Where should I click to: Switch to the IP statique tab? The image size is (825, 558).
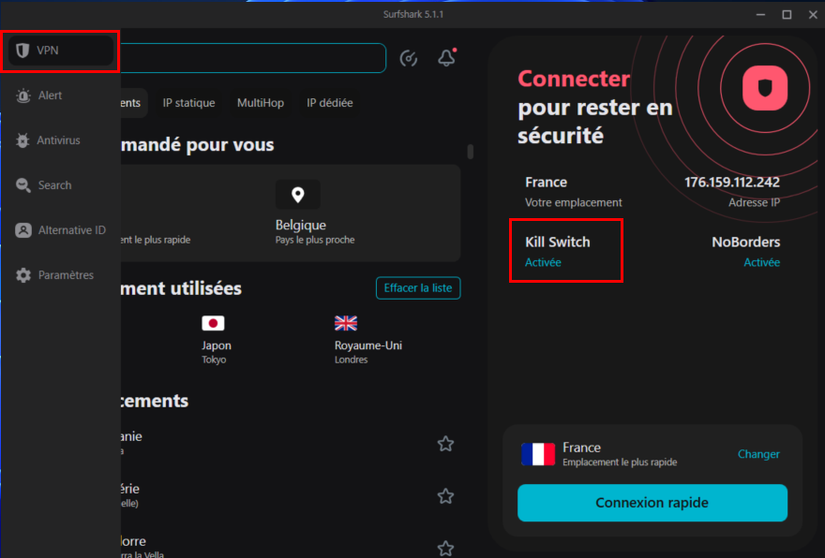pos(188,103)
